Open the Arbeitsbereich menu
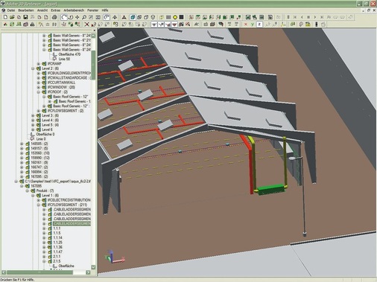Screen dimensions: 377x282 tap(74, 10)
